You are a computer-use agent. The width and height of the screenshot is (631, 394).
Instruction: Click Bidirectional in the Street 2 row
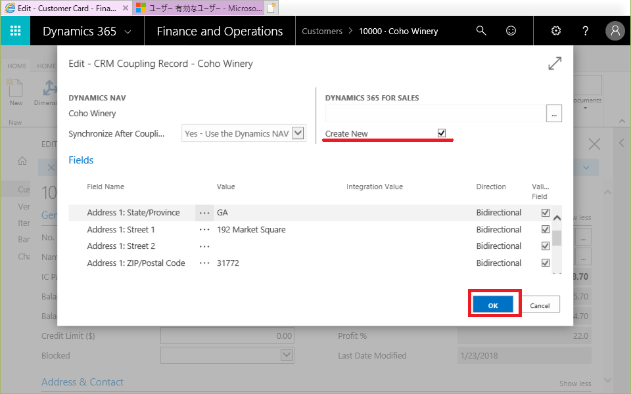(499, 246)
